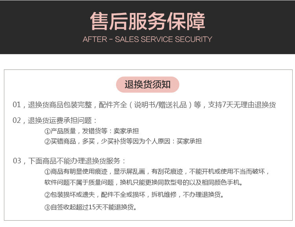295x227 pixels.
Task: Click the line starting with 软件问题不属于质量问题
Action: coord(144,183)
